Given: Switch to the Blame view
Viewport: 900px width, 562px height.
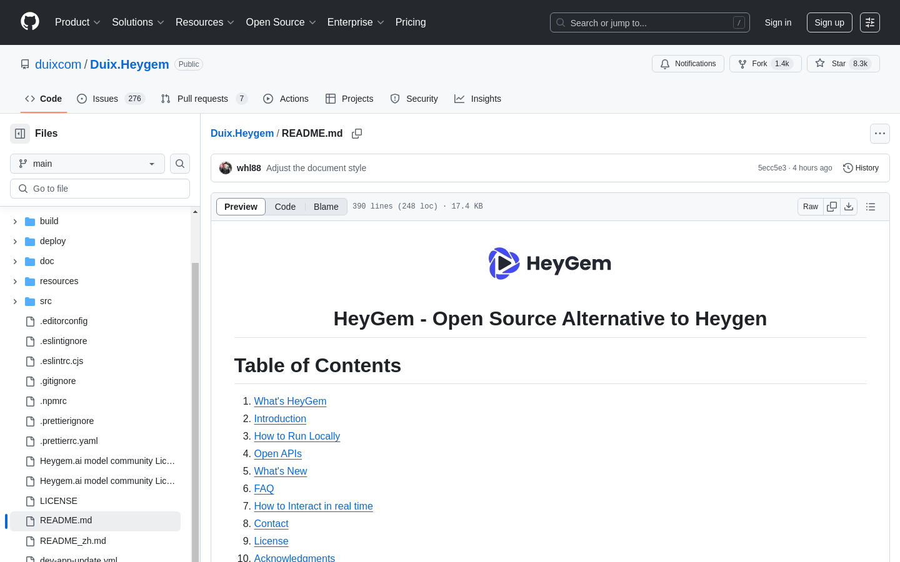Looking at the screenshot, I should (326, 207).
